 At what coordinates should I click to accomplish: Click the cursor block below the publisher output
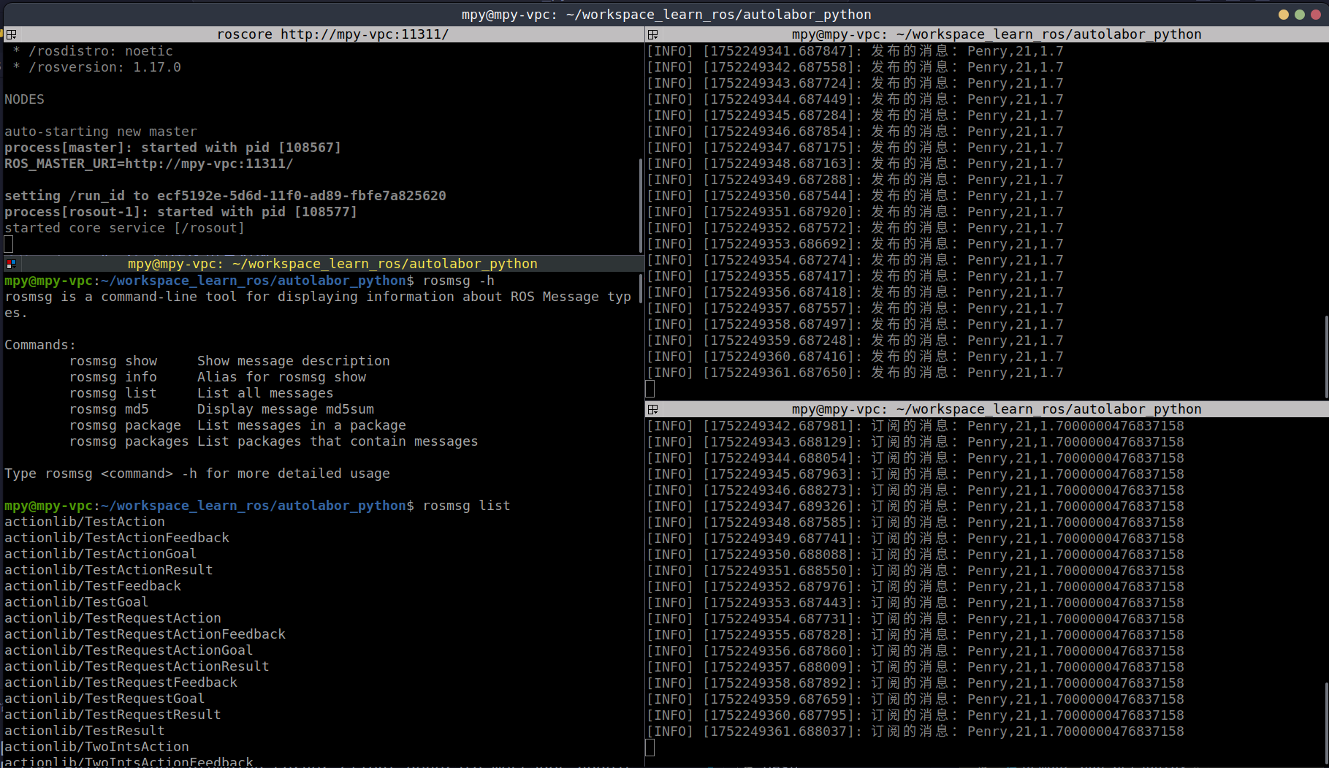pyautogui.click(x=650, y=389)
